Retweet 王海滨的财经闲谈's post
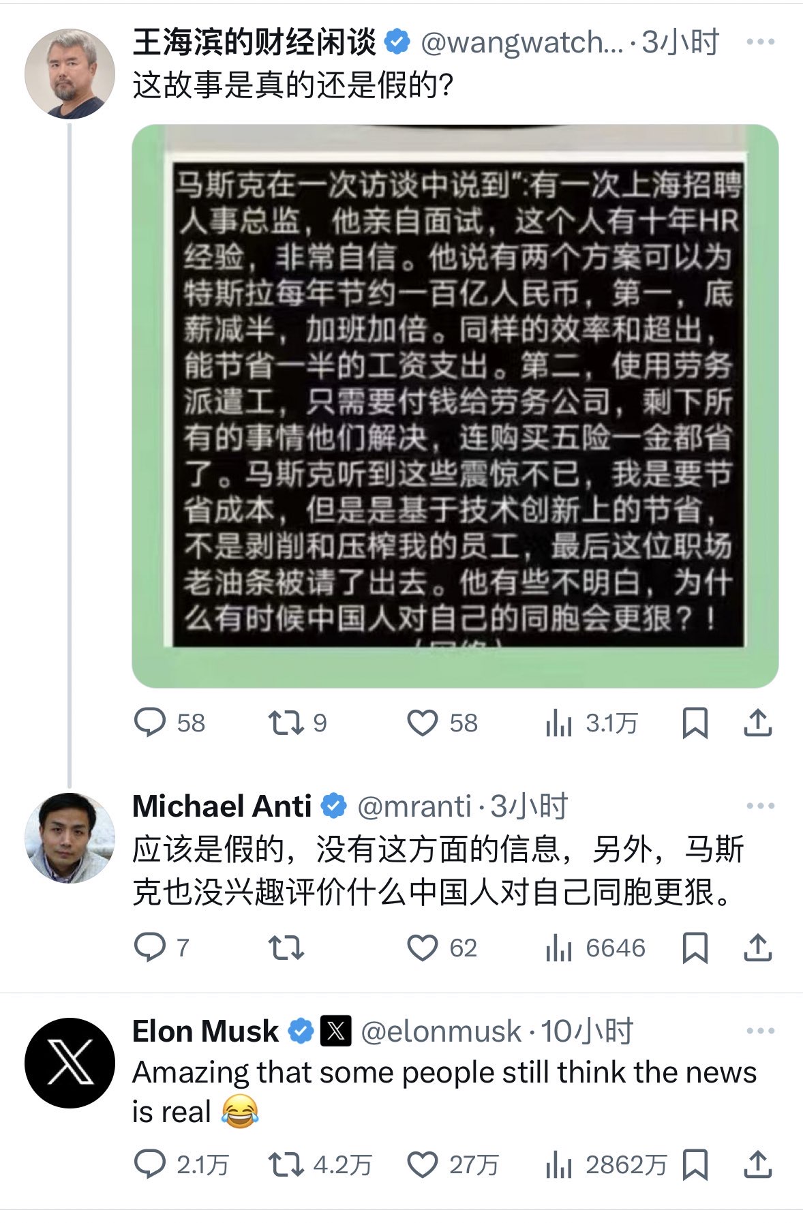This screenshot has width=803, height=1223. [x=286, y=723]
